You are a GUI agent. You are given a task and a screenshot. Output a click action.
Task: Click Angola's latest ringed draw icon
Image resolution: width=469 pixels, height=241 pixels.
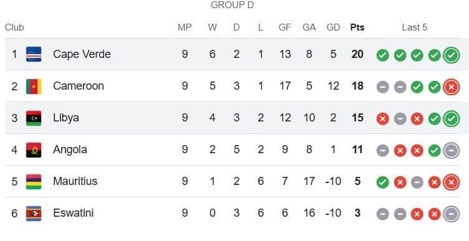click(x=452, y=150)
